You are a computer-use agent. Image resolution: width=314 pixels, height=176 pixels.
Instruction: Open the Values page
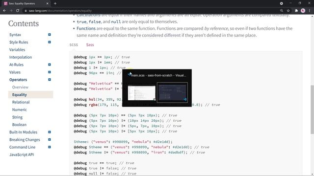point(15,72)
